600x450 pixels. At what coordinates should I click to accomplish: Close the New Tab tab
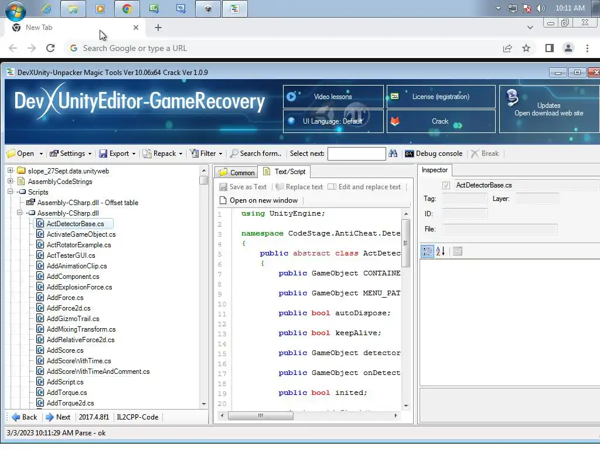(x=136, y=28)
